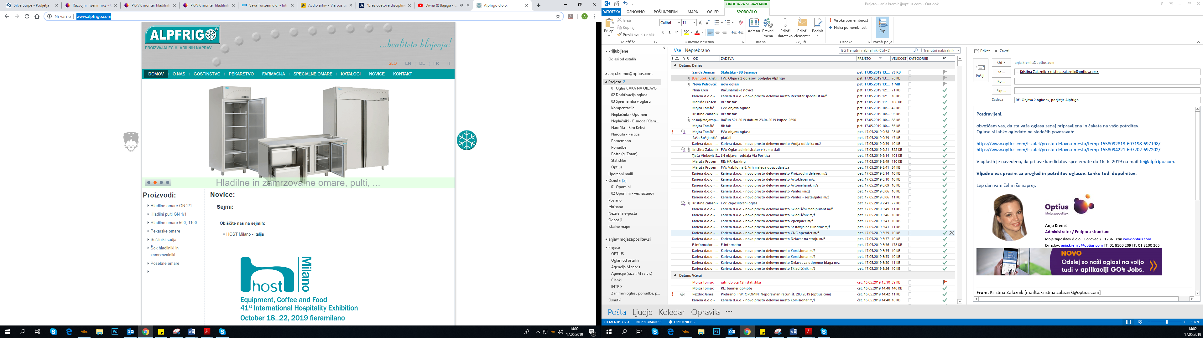Go to Chrome home page icon
Image resolution: width=1203 pixels, height=338 pixels.
(x=37, y=16)
